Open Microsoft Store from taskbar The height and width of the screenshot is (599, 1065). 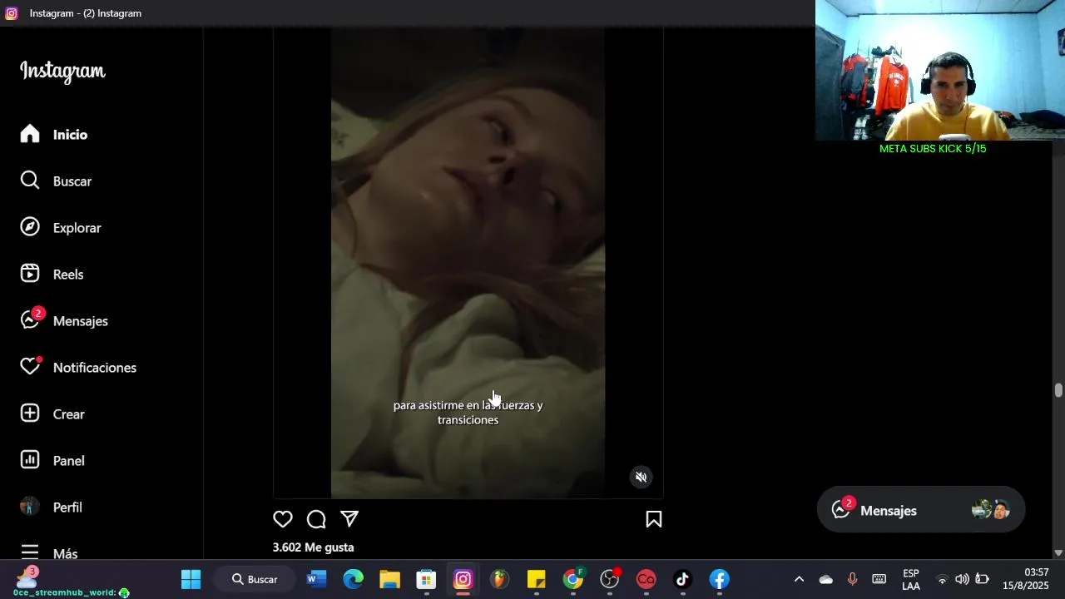[427, 579]
